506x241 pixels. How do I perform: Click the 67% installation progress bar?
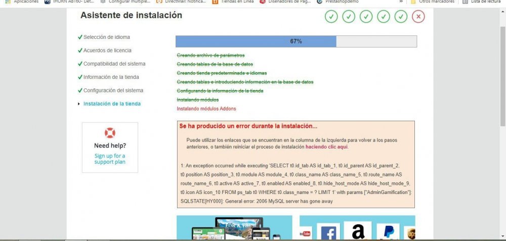click(296, 41)
